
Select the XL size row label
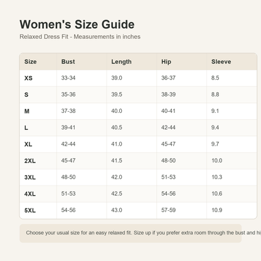(x=28, y=144)
